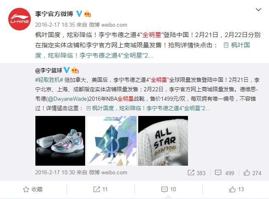View the iridescent sneaker photo thumbnail
Viewport: 269px width, 199px height.
60,141
